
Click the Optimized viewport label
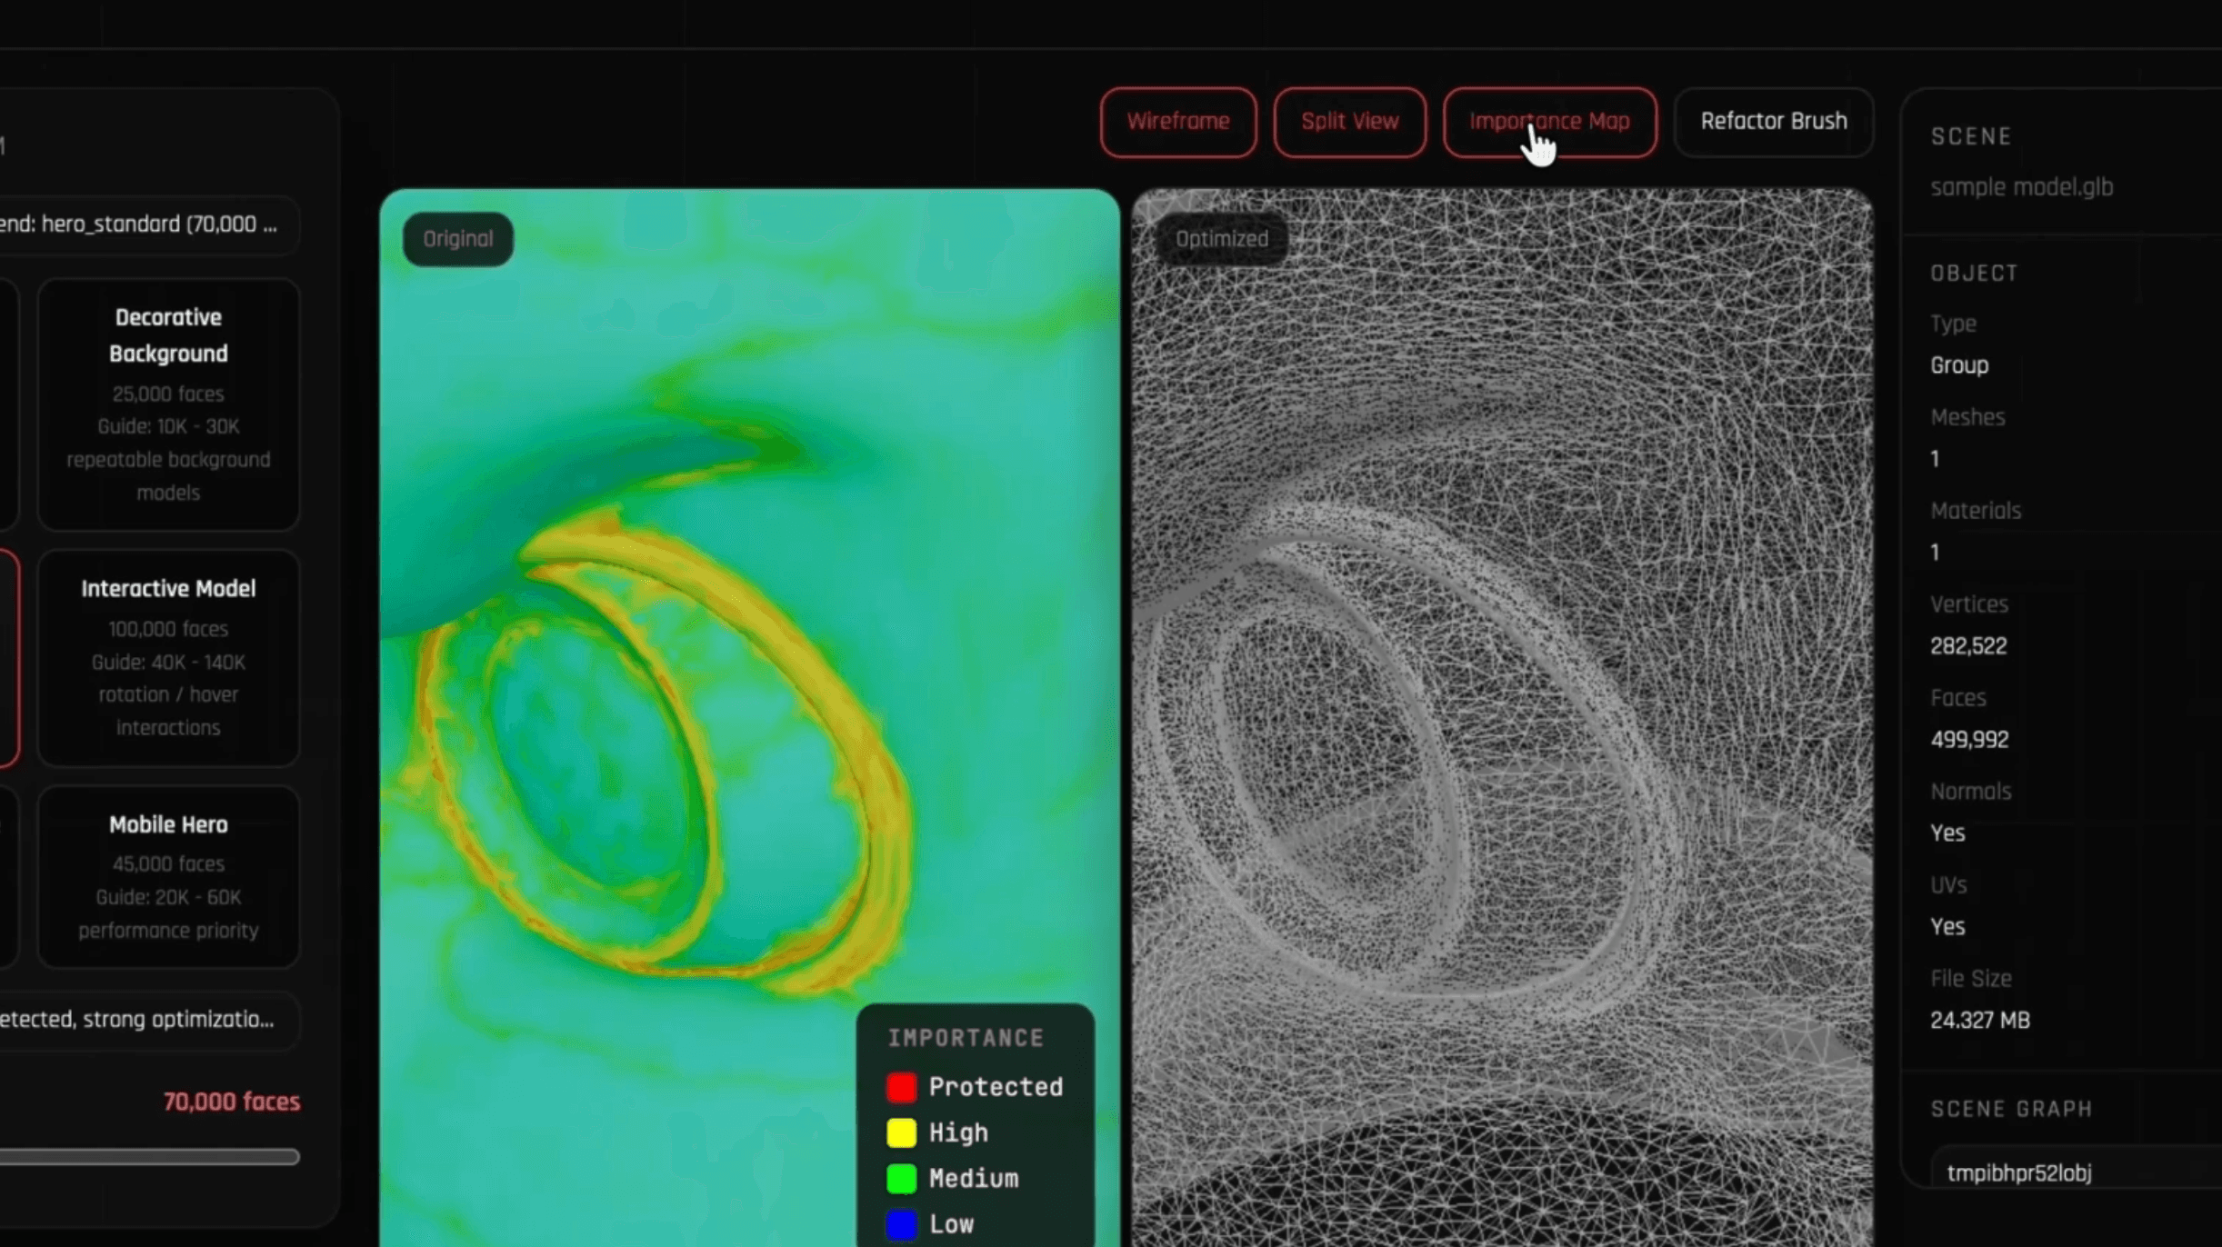(x=1221, y=239)
